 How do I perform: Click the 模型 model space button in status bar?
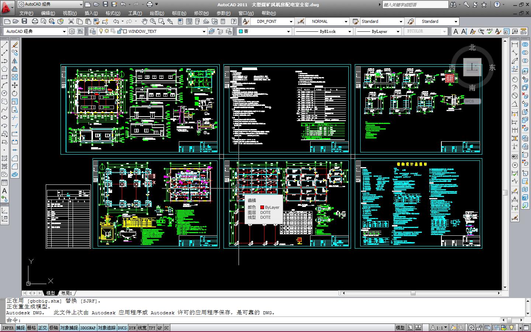click(x=400, y=328)
